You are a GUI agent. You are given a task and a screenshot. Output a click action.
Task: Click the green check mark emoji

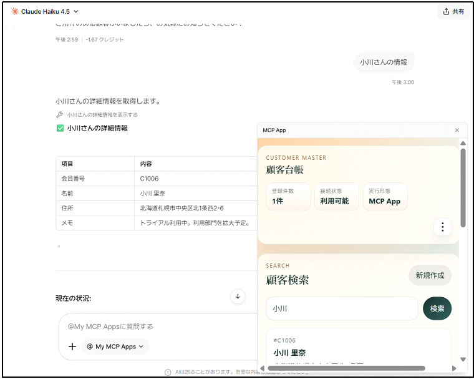coord(60,128)
